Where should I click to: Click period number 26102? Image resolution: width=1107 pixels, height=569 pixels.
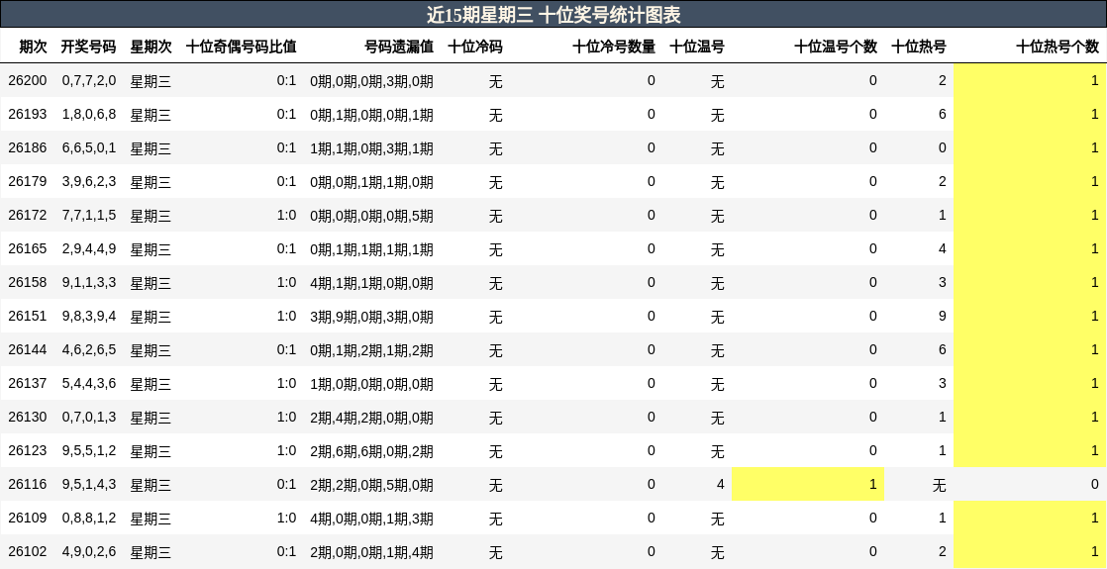(28, 551)
